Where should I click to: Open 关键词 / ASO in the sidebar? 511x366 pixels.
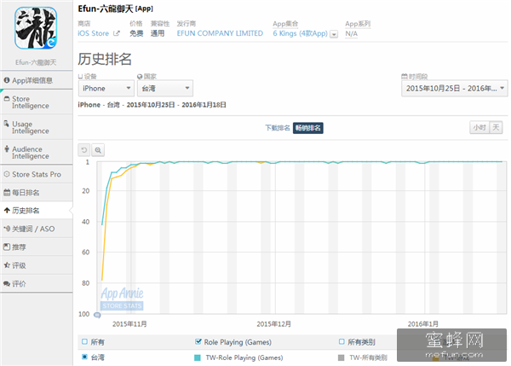pyautogui.click(x=36, y=229)
